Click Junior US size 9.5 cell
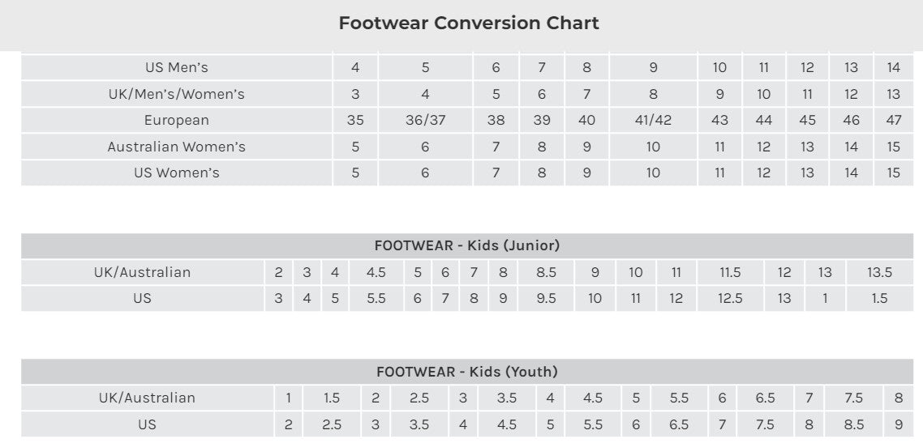 (x=547, y=298)
